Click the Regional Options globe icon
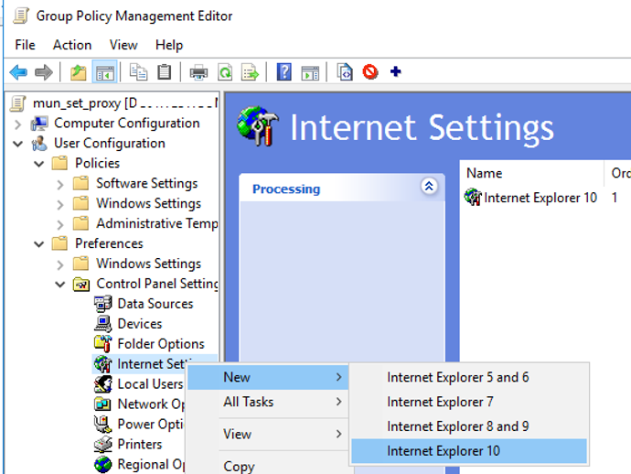This screenshot has width=631, height=474. (x=102, y=464)
